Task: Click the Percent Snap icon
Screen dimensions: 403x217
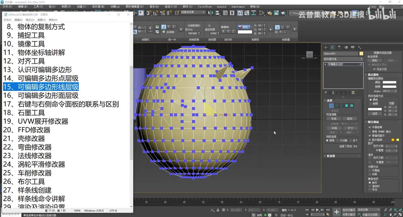Action: point(162,13)
